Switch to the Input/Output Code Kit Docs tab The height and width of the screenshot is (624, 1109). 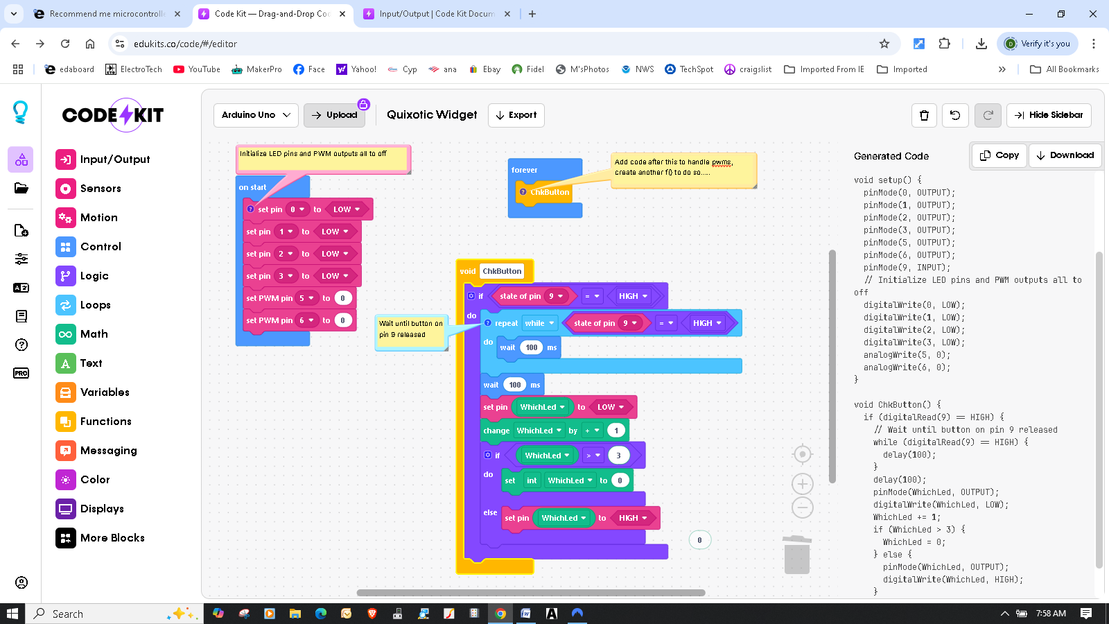(437, 14)
